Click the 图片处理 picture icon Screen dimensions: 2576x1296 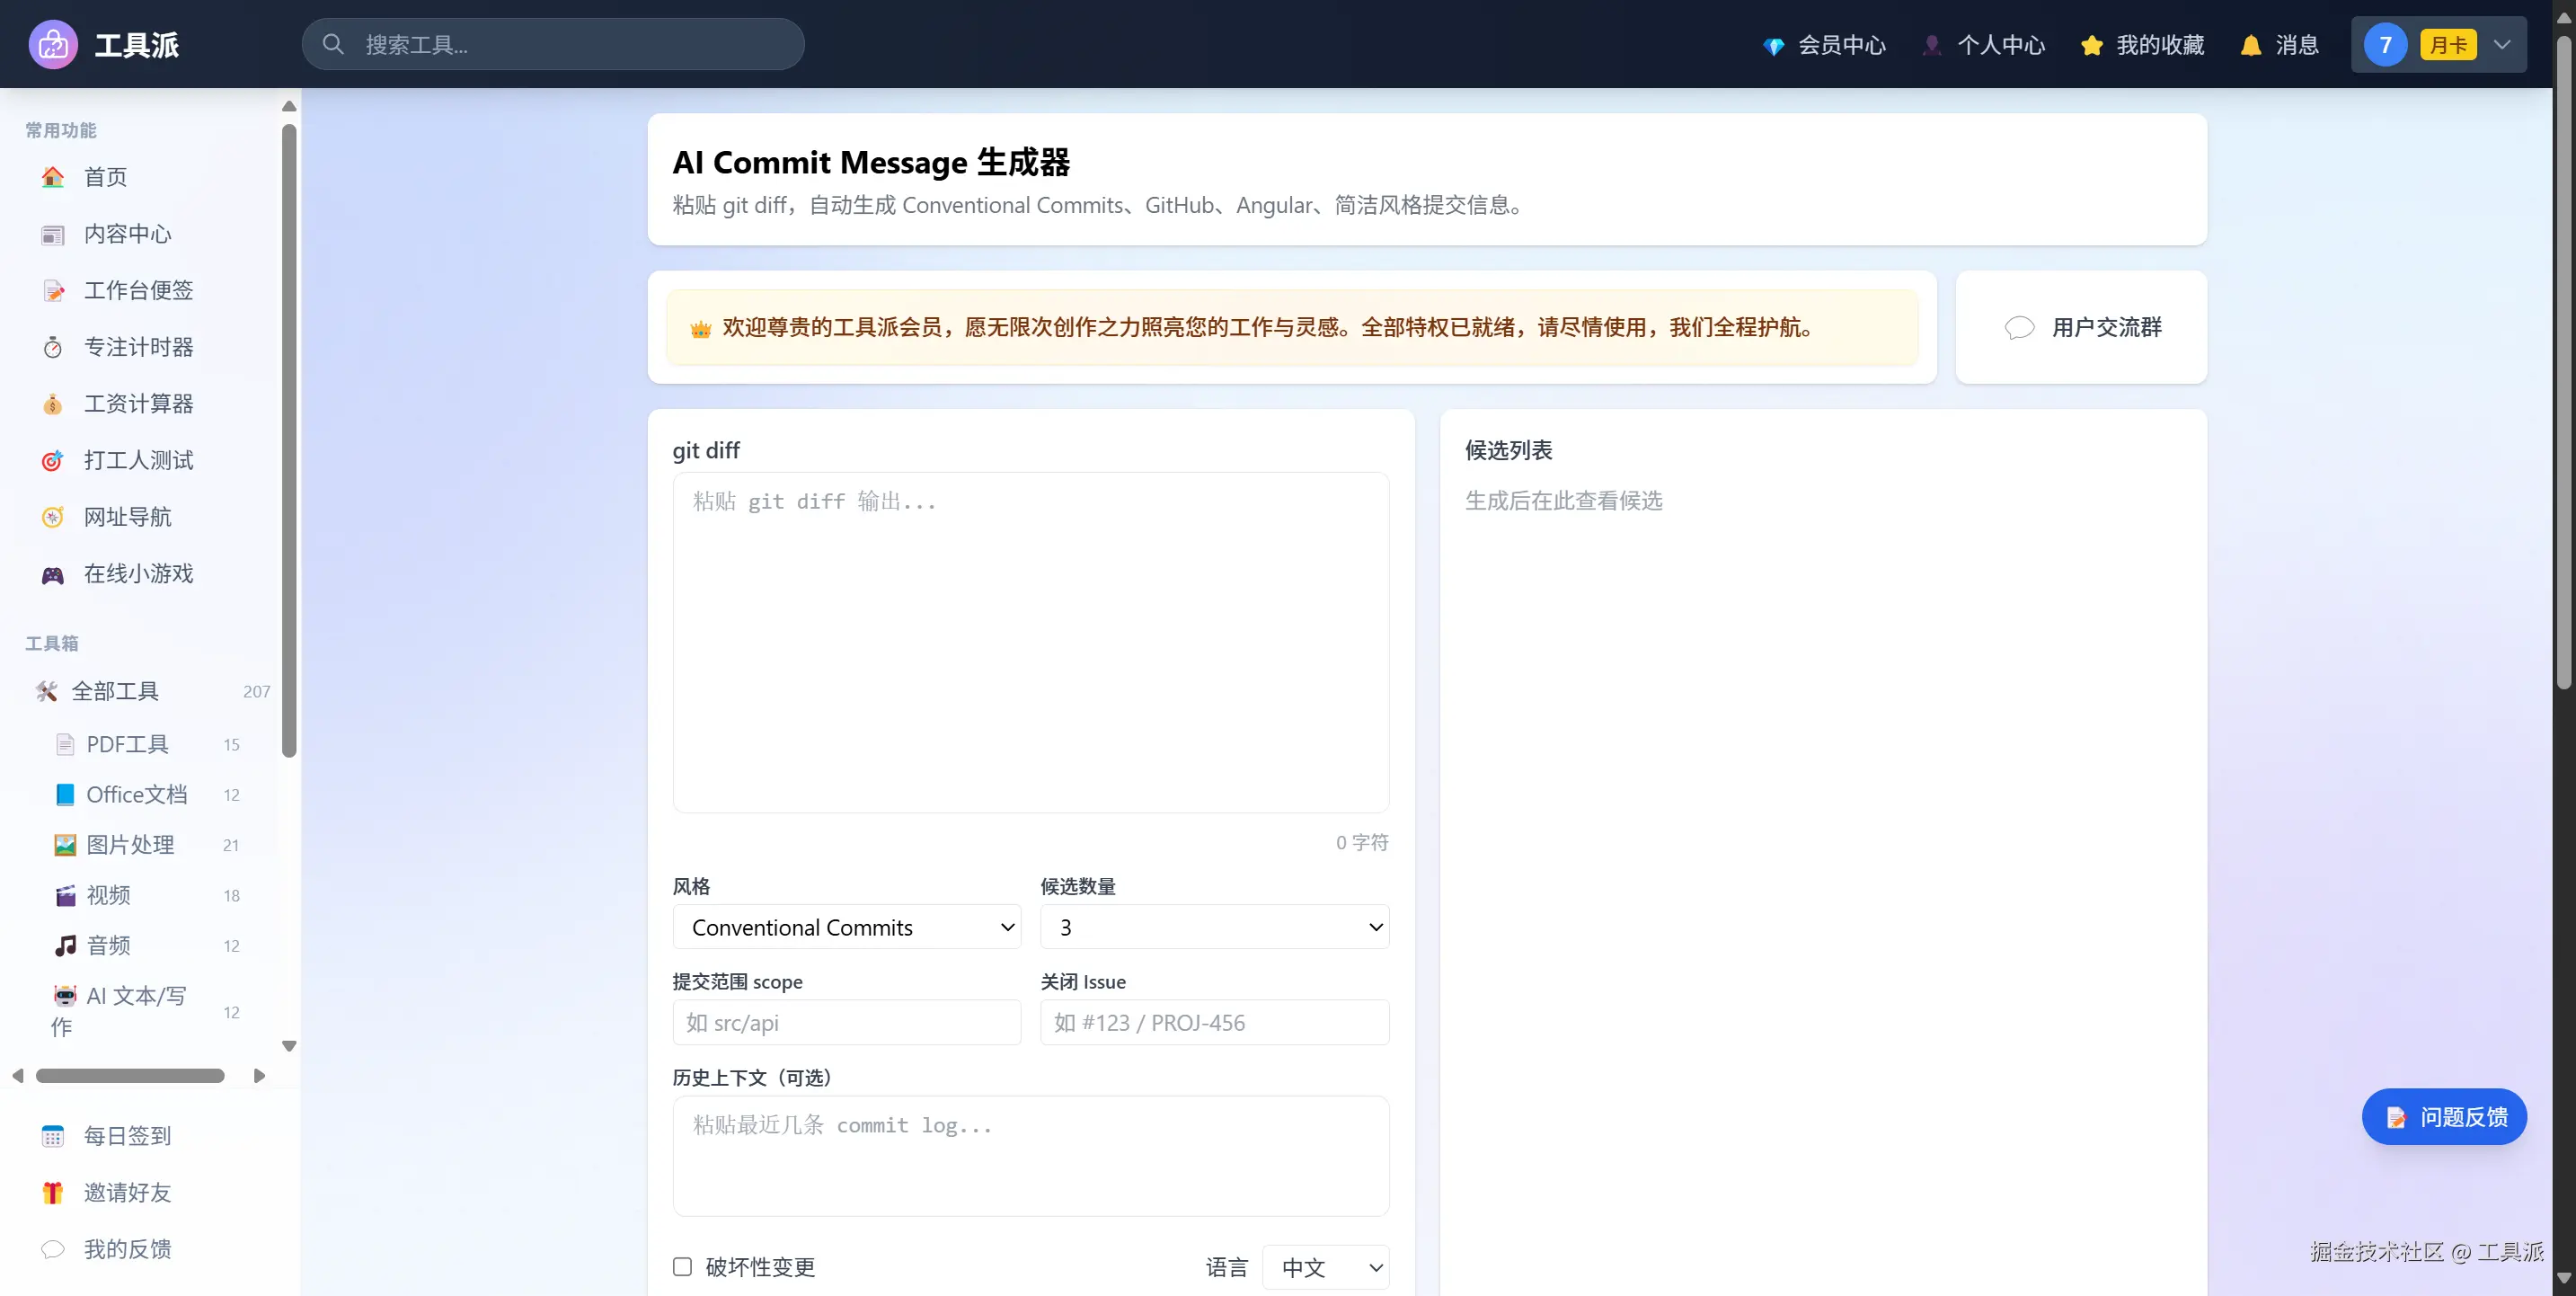[x=65, y=845]
